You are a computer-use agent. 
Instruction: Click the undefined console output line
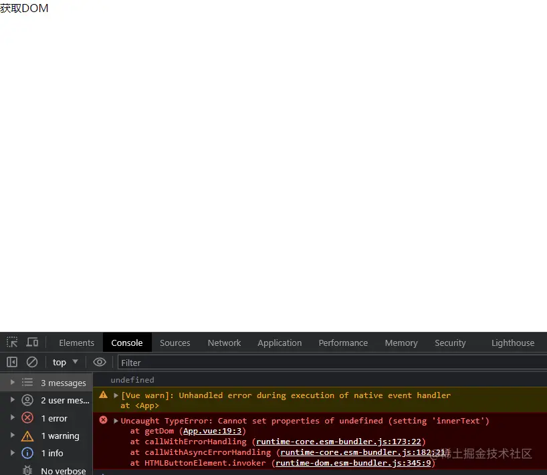(x=132, y=380)
